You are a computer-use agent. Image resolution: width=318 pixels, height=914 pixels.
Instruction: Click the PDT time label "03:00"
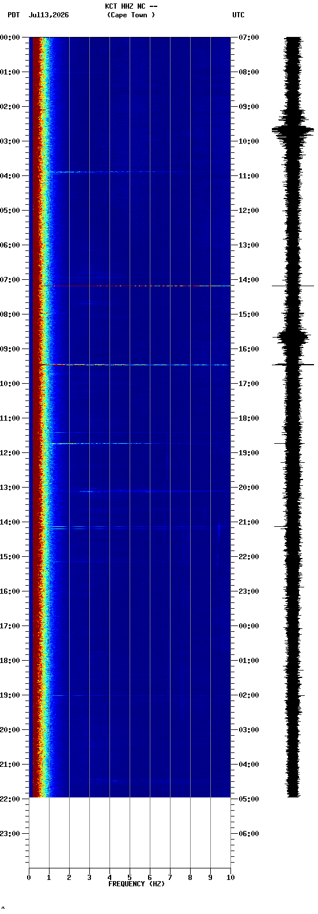10,141
